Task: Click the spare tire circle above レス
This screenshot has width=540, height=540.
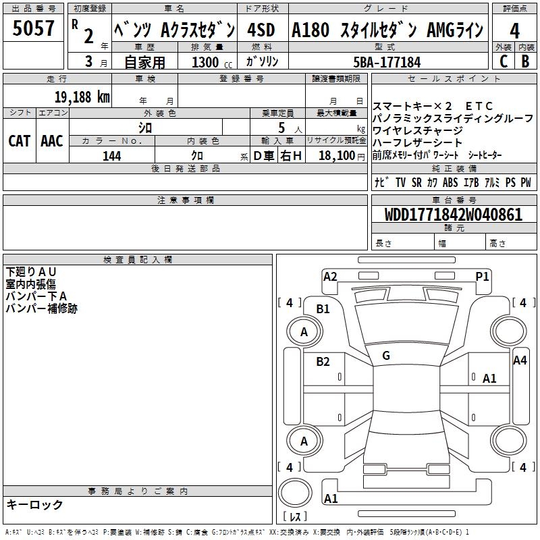Action: [295, 492]
